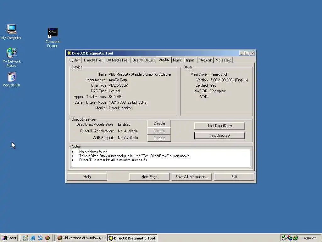Select the Display tab

click(164, 60)
